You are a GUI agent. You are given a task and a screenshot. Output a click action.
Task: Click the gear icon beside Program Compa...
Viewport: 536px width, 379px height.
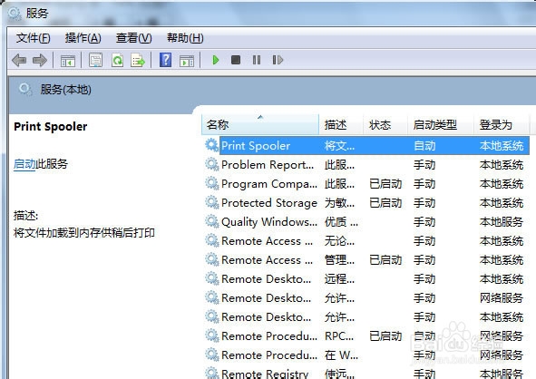click(212, 184)
